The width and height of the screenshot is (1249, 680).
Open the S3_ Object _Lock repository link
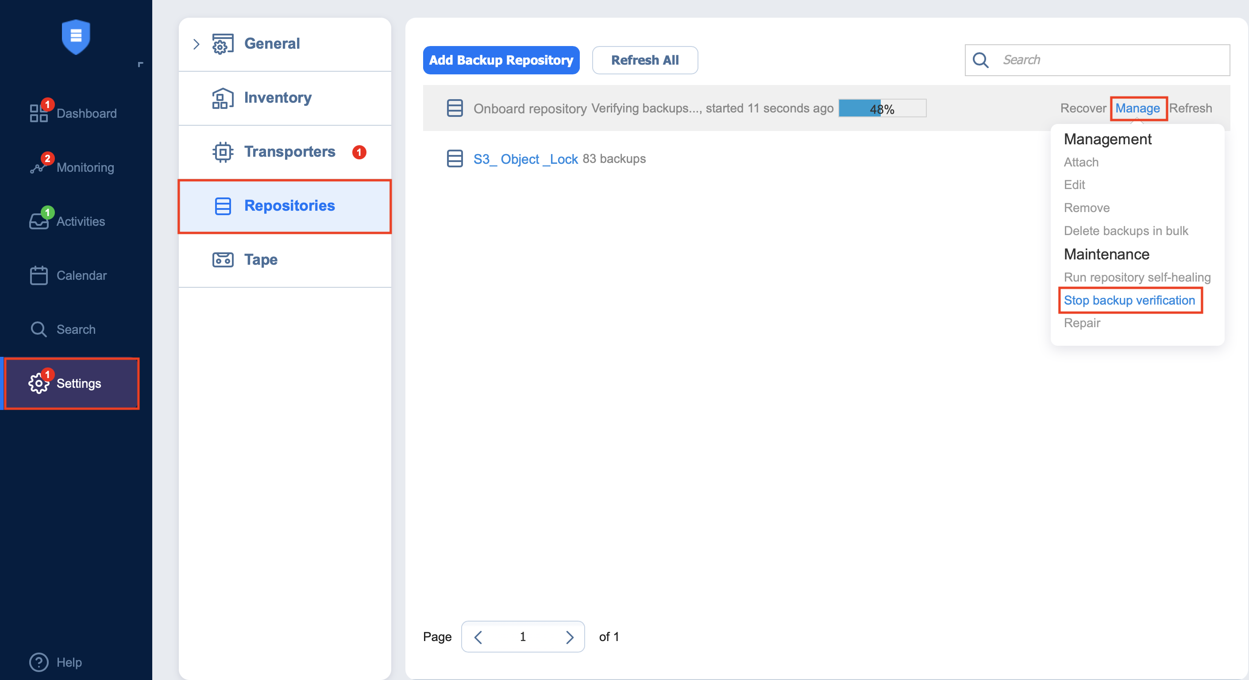526,159
